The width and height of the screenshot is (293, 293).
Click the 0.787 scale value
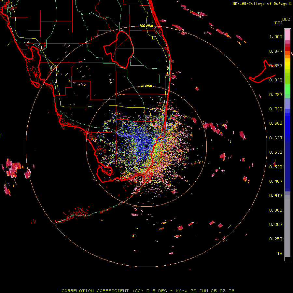pos(276,94)
